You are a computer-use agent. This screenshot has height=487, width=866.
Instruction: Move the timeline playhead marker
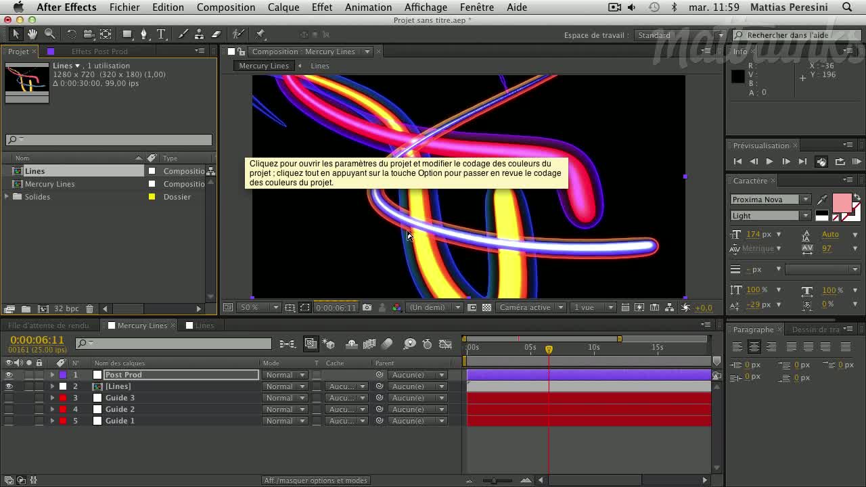pyautogui.click(x=549, y=349)
